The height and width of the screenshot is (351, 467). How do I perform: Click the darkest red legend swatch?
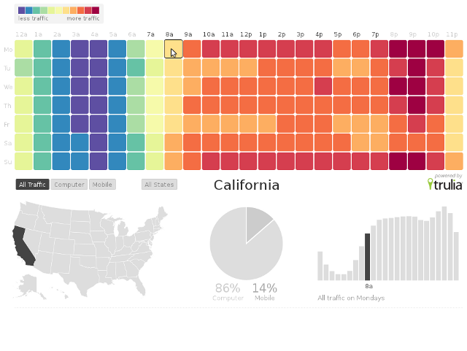[x=96, y=10]
